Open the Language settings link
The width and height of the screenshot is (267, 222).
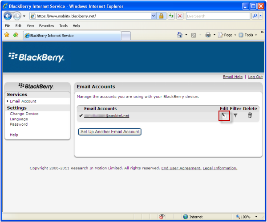point(19,119)
